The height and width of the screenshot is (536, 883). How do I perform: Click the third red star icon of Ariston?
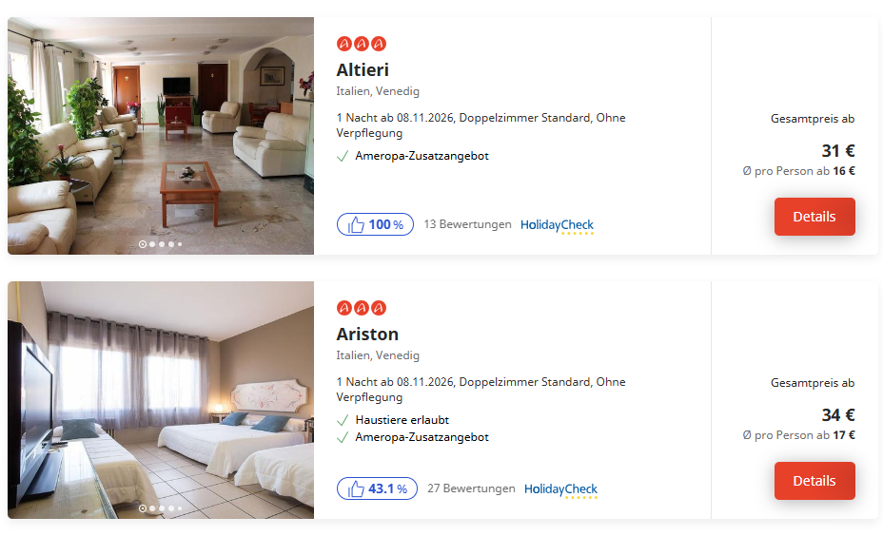[379, 308]
